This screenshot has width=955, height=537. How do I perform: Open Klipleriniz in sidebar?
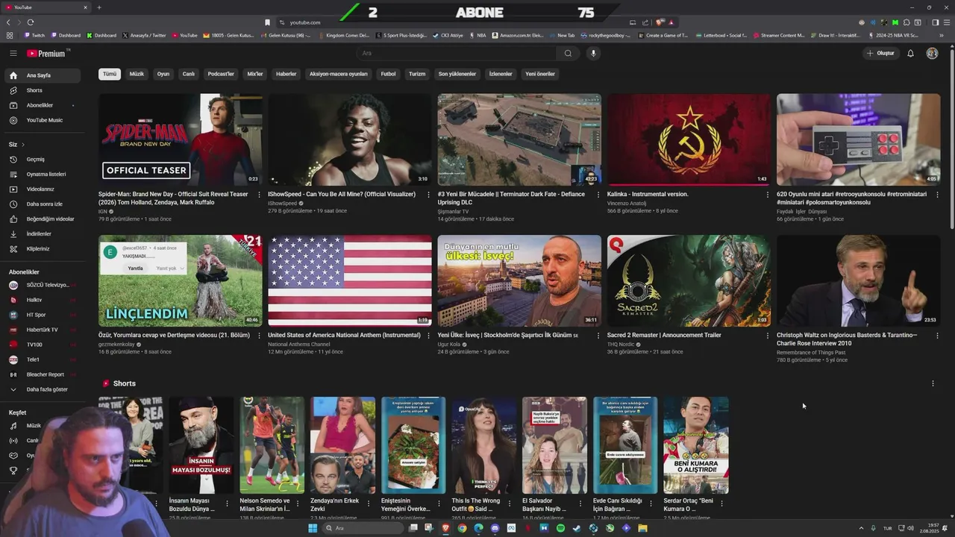point(42,248)
